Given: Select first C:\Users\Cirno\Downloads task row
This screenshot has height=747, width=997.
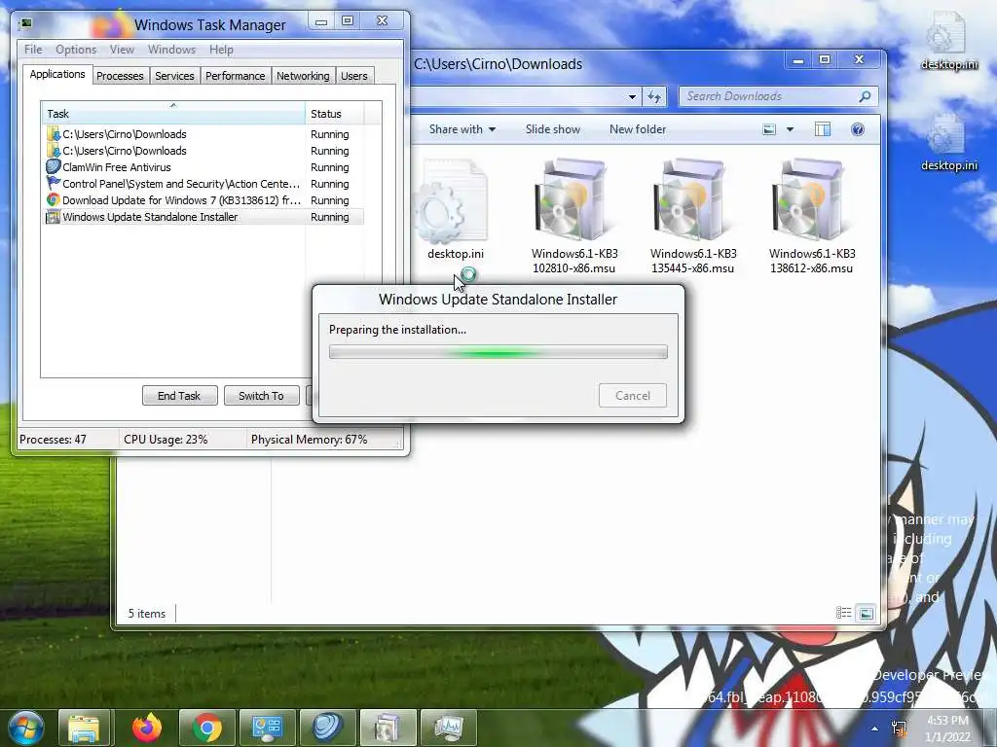Looking at the screenshot, I should click(203, 134).
